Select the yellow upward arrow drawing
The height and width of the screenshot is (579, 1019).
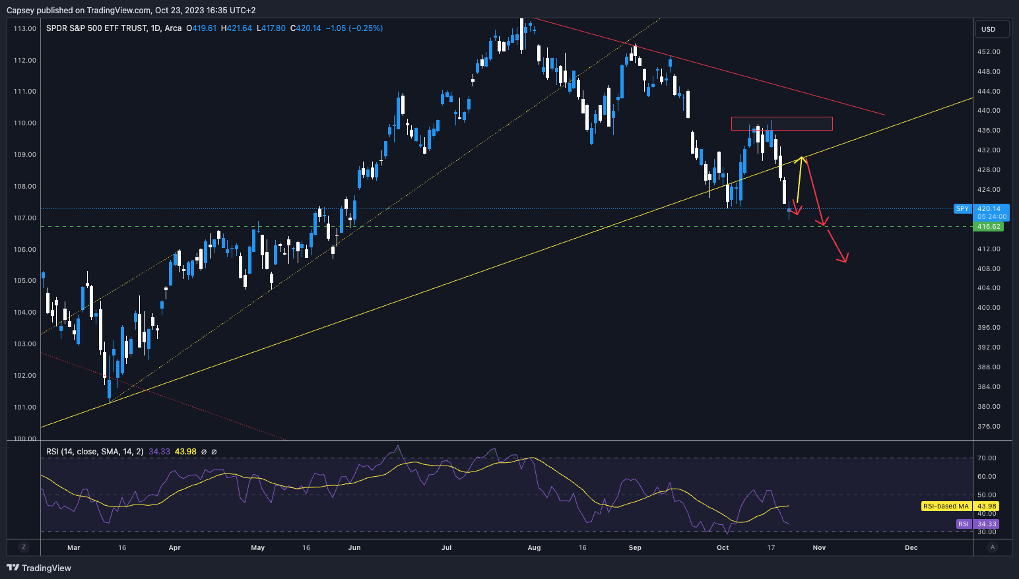click(x=799, y=180)
